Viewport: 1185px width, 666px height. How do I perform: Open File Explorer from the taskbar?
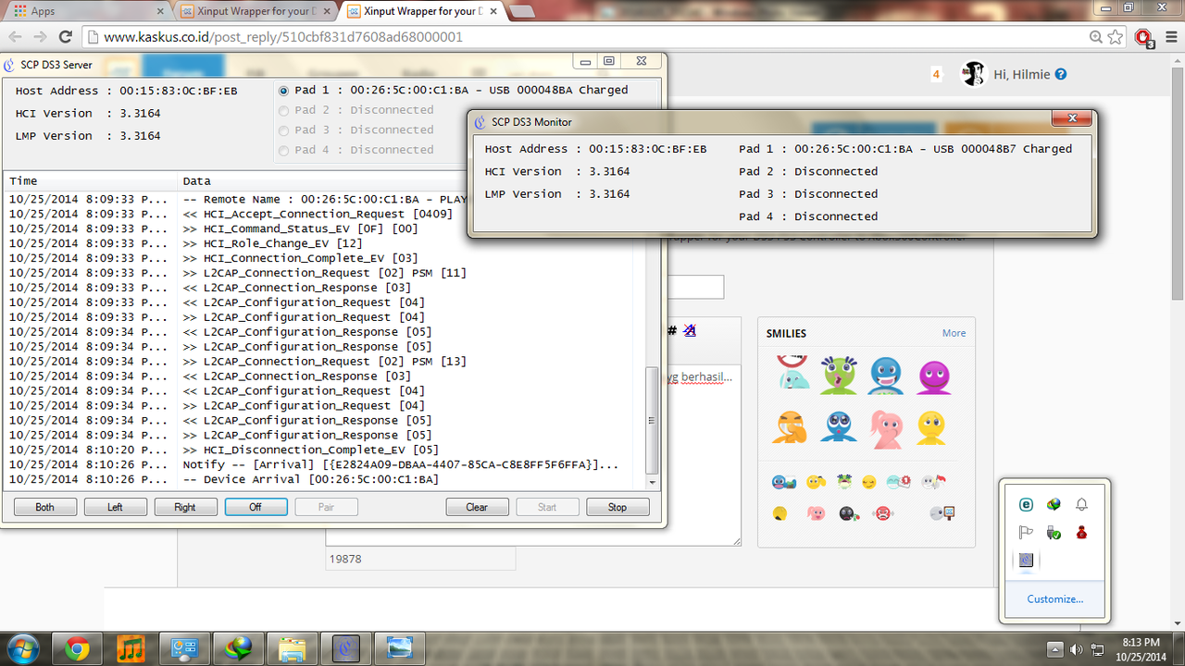[x=293, y=649]
